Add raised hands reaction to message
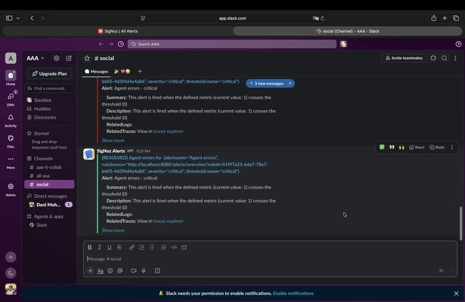The height and width of the screenshot is (302, 465). tap(402, 147)
